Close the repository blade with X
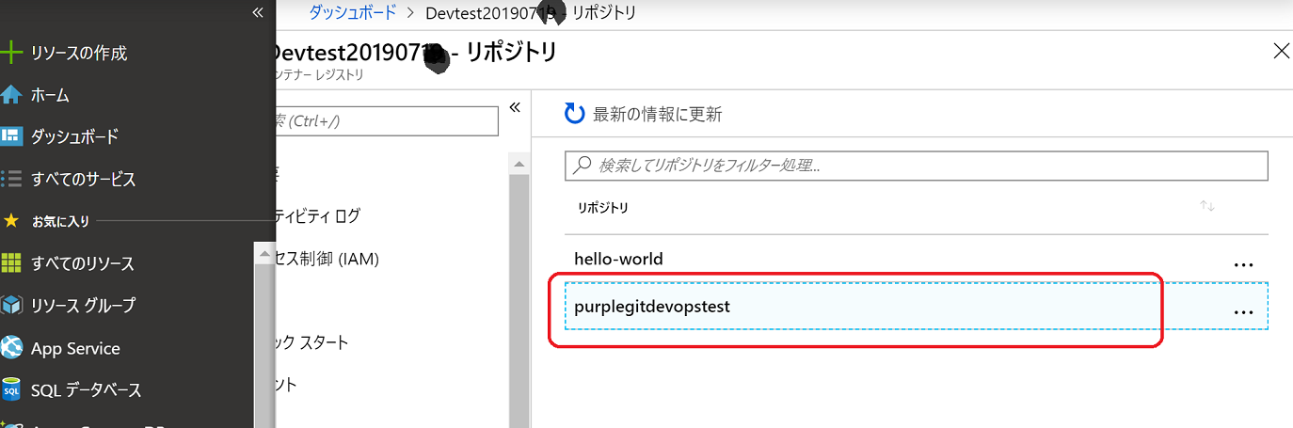Image resolution: width=1293 pixels, height=428 pixels. click(1281, 52)
